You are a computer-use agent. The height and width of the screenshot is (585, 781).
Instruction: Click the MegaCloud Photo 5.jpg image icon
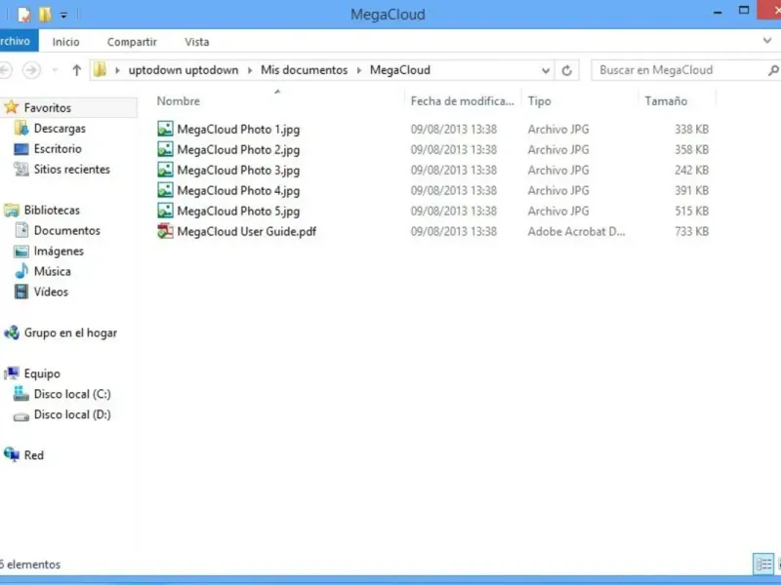pos(165,211)
